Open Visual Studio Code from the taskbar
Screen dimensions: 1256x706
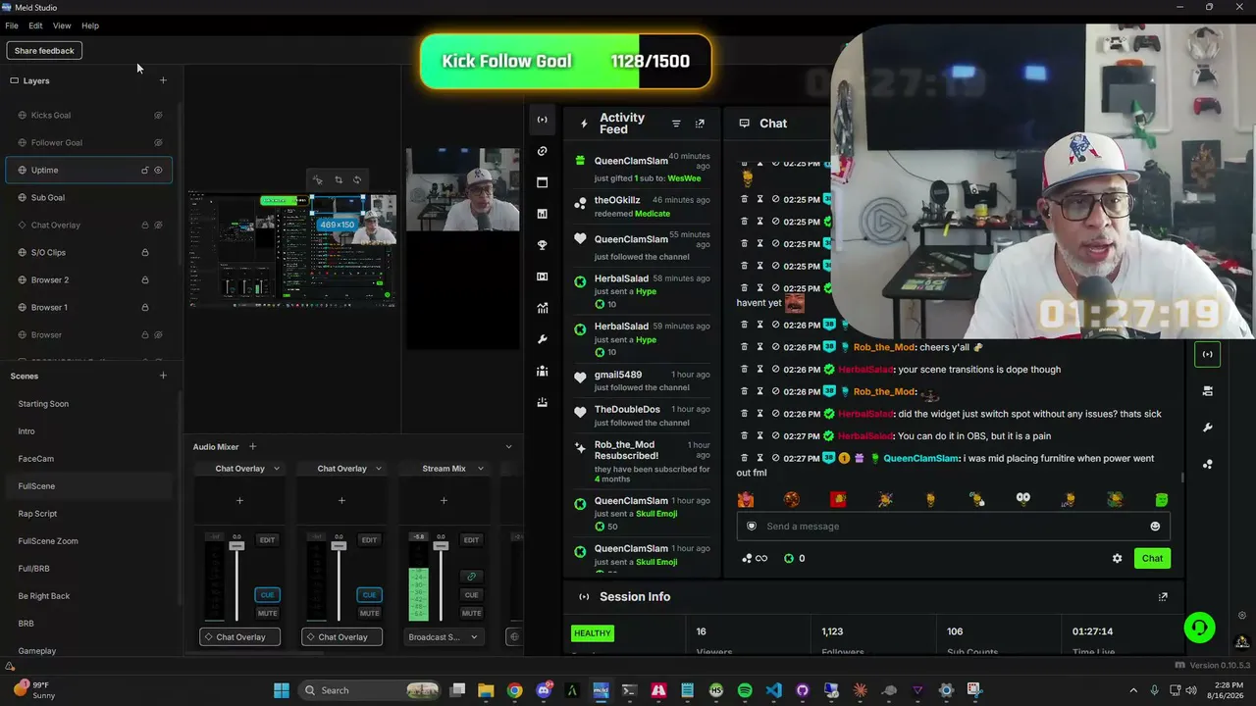[774, 690]
